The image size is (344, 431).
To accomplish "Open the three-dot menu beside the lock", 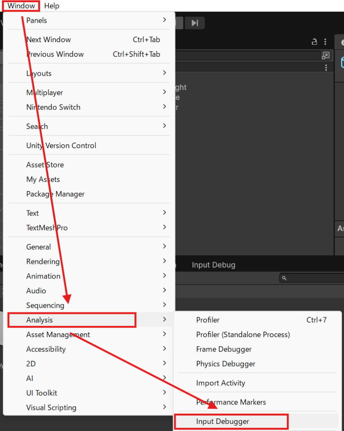I will tap(326, 42).
